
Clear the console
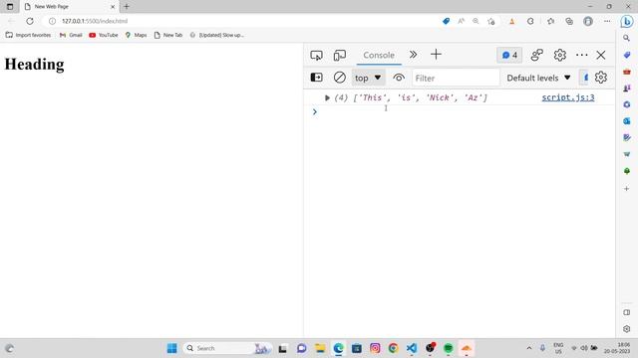(x=339, y=78)
